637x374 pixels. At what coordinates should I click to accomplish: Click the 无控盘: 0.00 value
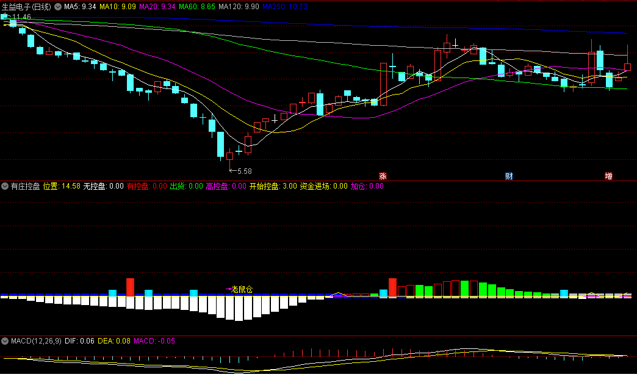pyautogui.click(x=103, y=187)
